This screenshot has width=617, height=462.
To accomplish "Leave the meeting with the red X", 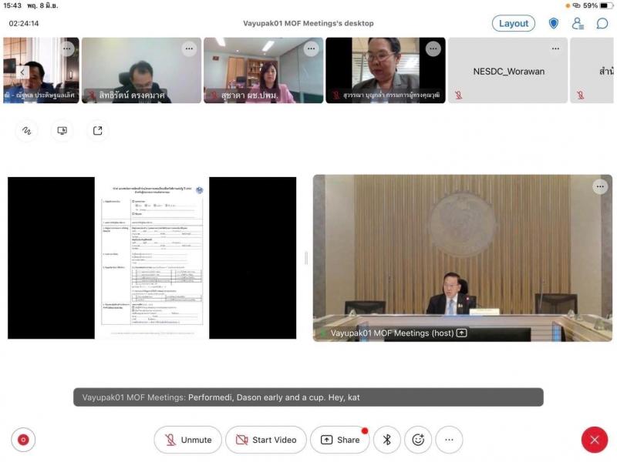I will tap(594, 440).
